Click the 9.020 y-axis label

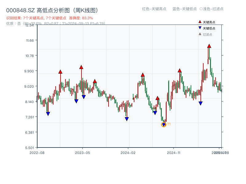tap(29, 86)
